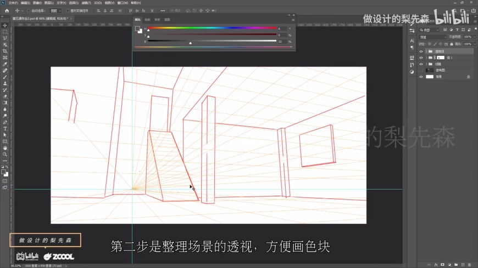
Task: Show the hidden 参考图 layer
Action: click(421, 70)
